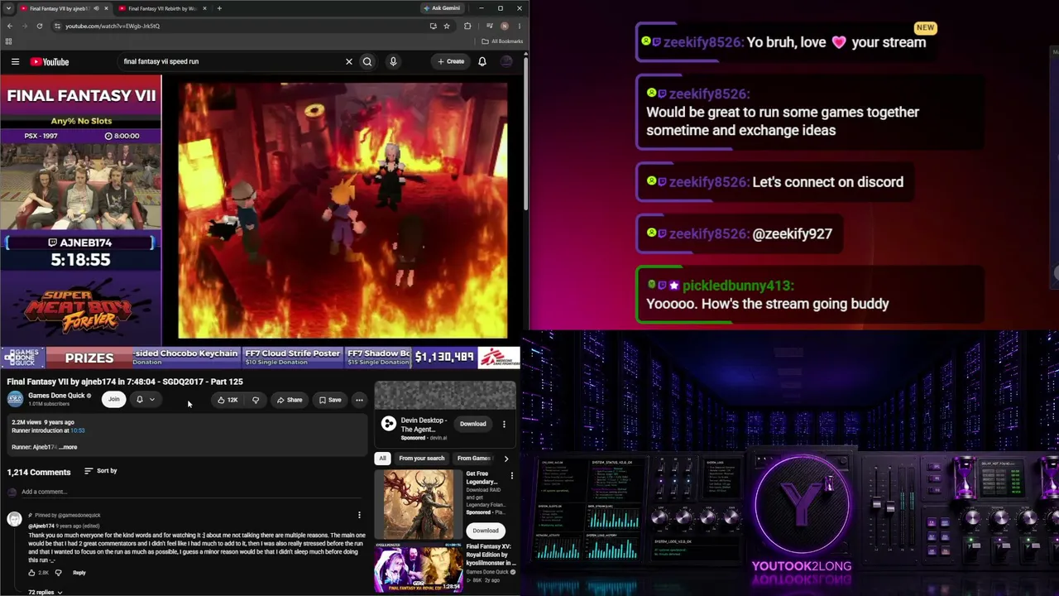The image size is (1059, 596).
Task: Dislike the pinned comment by Ajneb174
Action: (58, 573)
